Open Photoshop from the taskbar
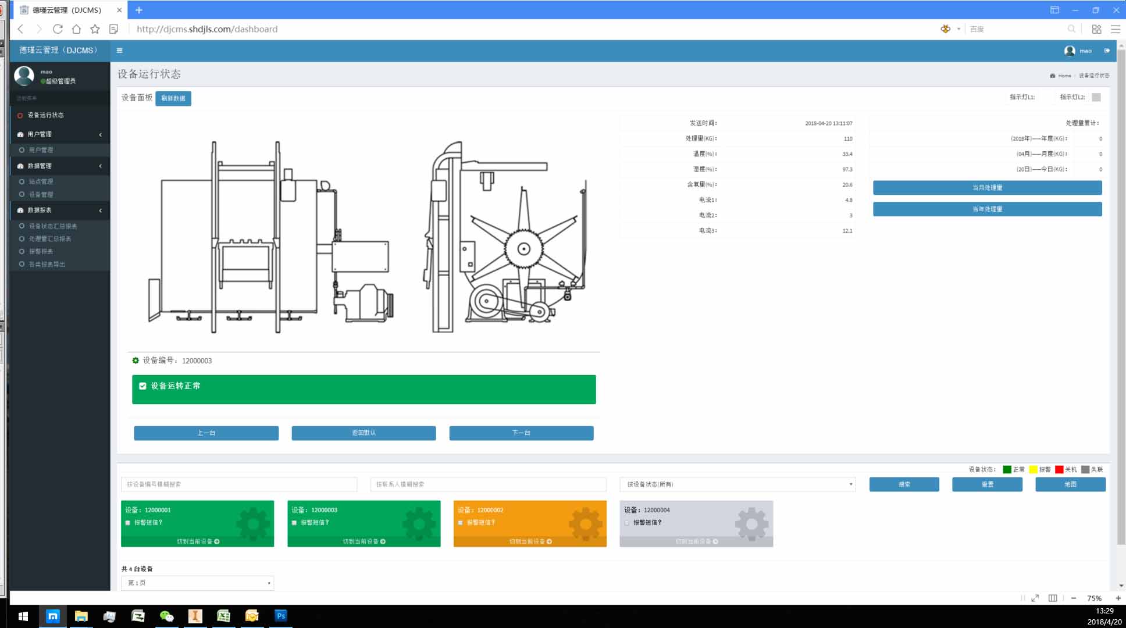 (x=280, y=616)
